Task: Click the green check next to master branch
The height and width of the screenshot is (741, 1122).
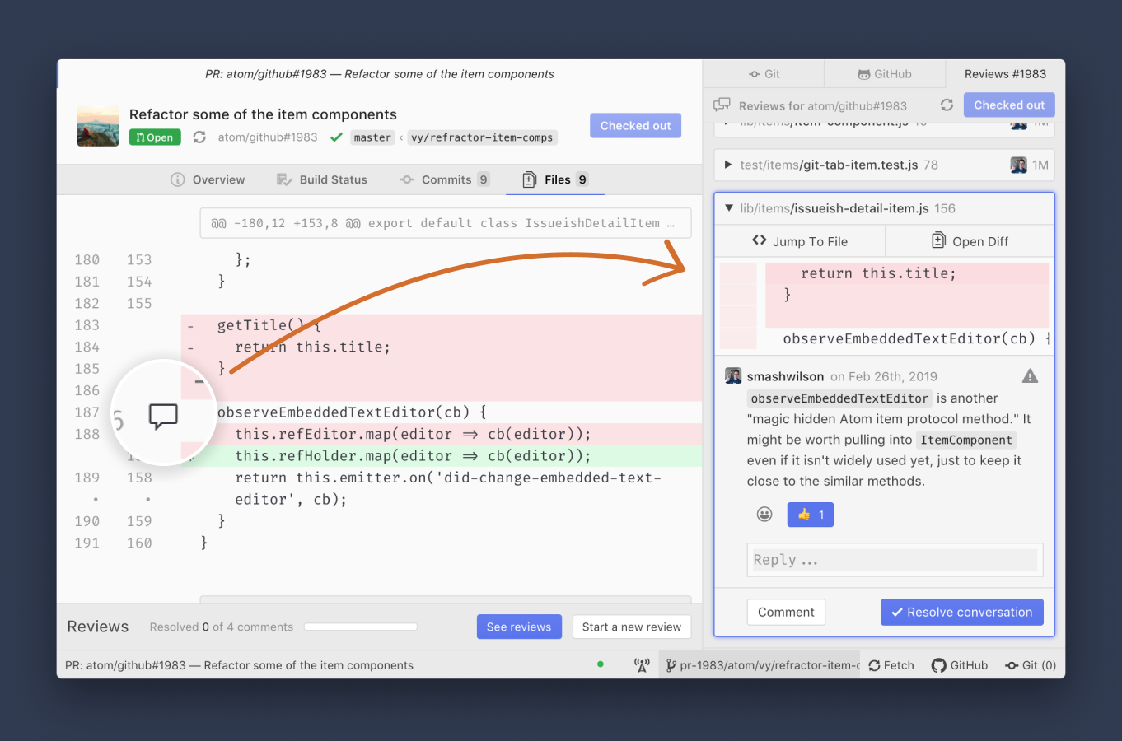Action: pyautogui.click(x=336, y=137)
